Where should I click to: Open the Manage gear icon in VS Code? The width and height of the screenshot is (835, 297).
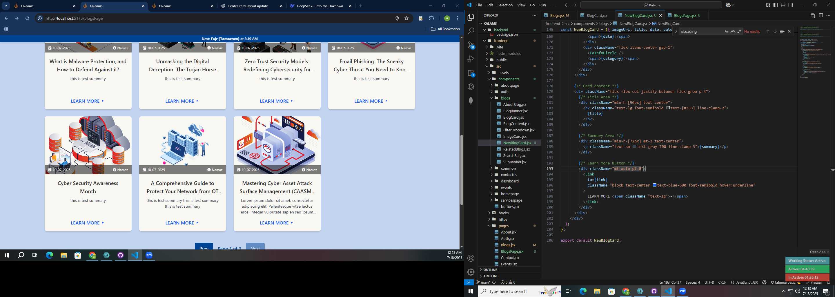tap(471, 272)
